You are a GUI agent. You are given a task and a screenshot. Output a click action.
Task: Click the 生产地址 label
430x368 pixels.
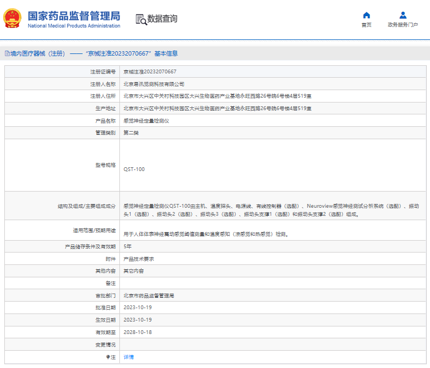(x=105, y=108)
